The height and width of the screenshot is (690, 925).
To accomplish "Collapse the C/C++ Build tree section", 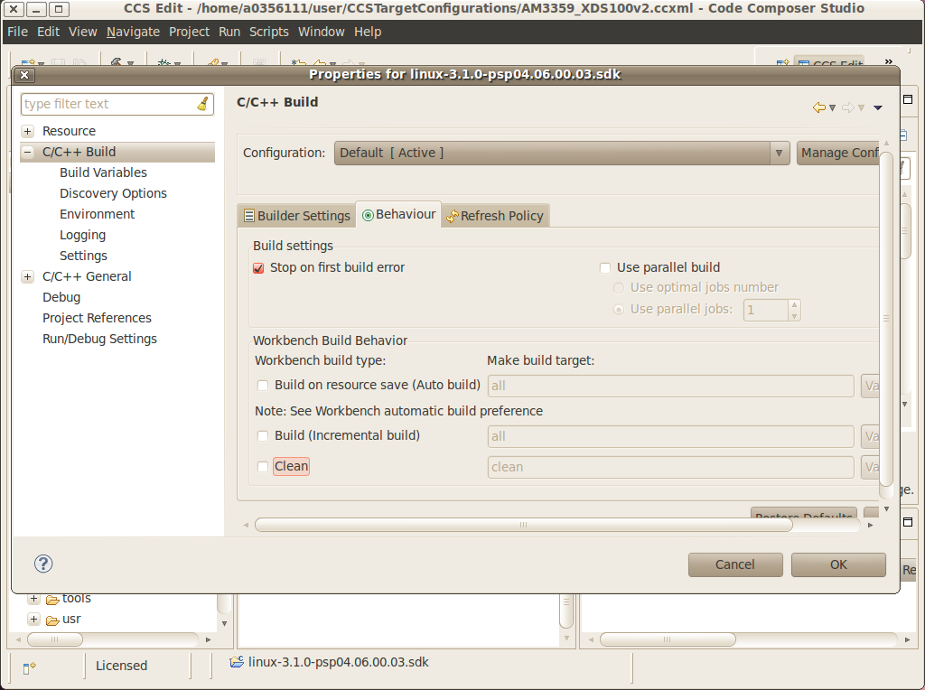I will (26, 152).
